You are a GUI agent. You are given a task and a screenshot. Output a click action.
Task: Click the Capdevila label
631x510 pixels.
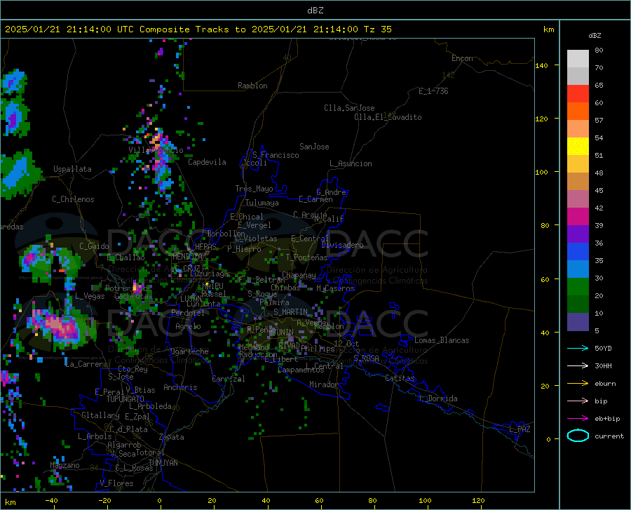pyautogui.click(x=207, y=162)
